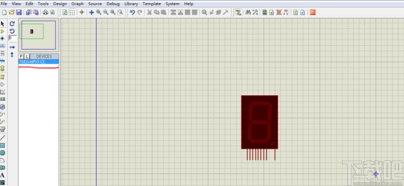The width and height of the screenshot is (404, 186).
Task: Open the Property Assignment Tool
Action: pyautogui.click(x=255, y=12)
